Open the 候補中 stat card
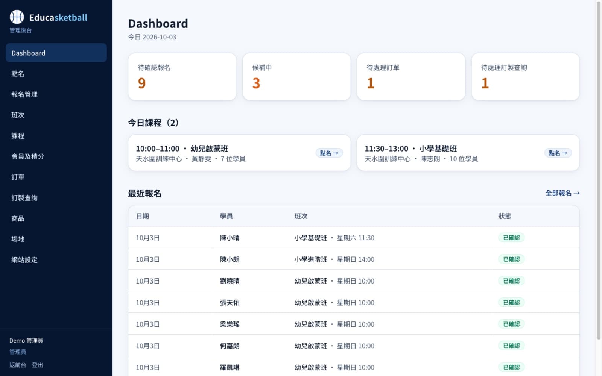Image resolution: width=602 pixels, height=376 pixels. click(296, 76)
